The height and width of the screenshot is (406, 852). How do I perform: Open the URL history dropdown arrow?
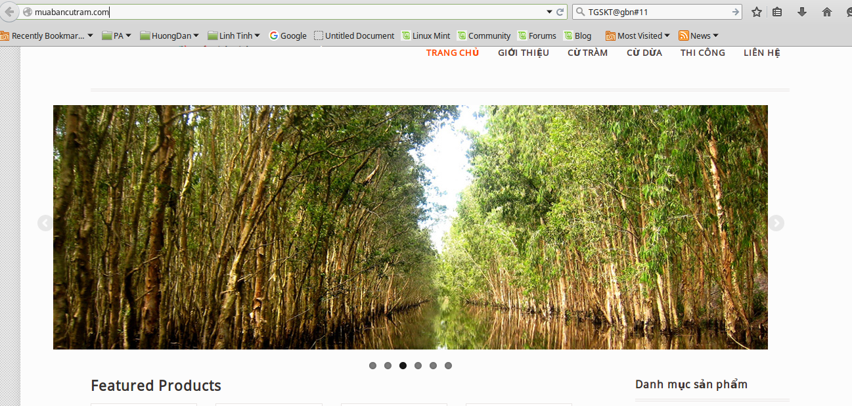coord(549,12)
